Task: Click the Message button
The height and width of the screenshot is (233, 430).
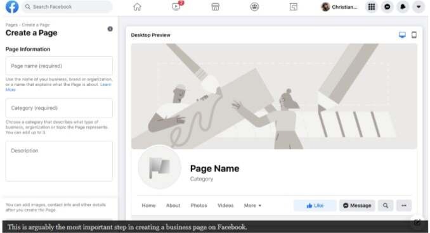Action: pos(357,205)
